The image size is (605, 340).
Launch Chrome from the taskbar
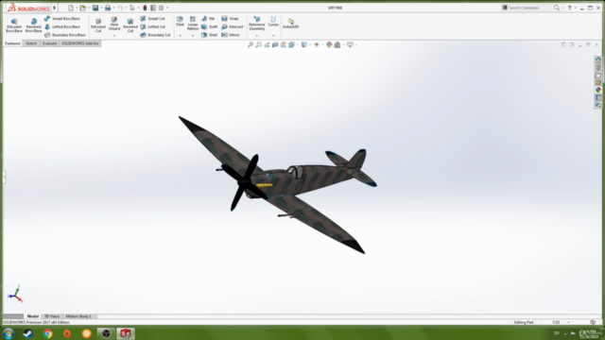(x=47, y=333)
